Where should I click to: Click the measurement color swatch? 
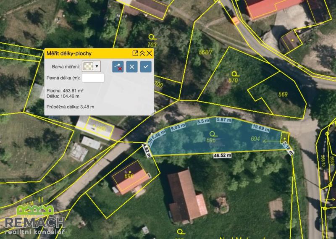point(88,66)
